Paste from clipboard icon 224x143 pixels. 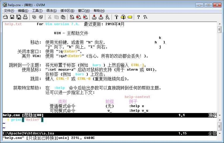63,17
